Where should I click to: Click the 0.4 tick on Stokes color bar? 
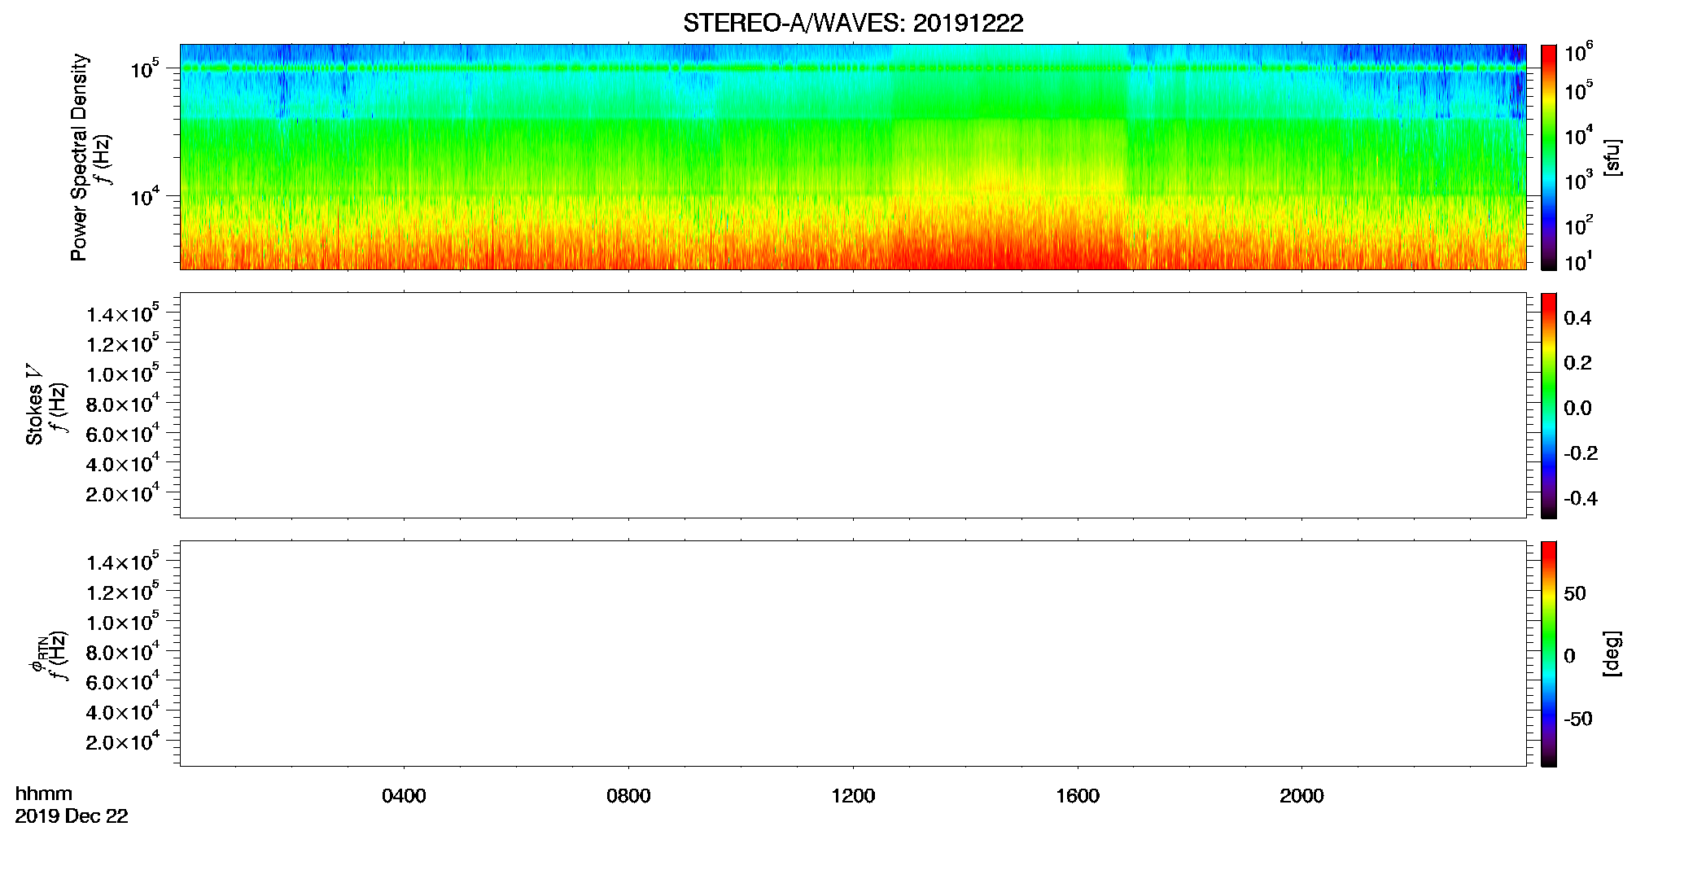coord(1577,318)
